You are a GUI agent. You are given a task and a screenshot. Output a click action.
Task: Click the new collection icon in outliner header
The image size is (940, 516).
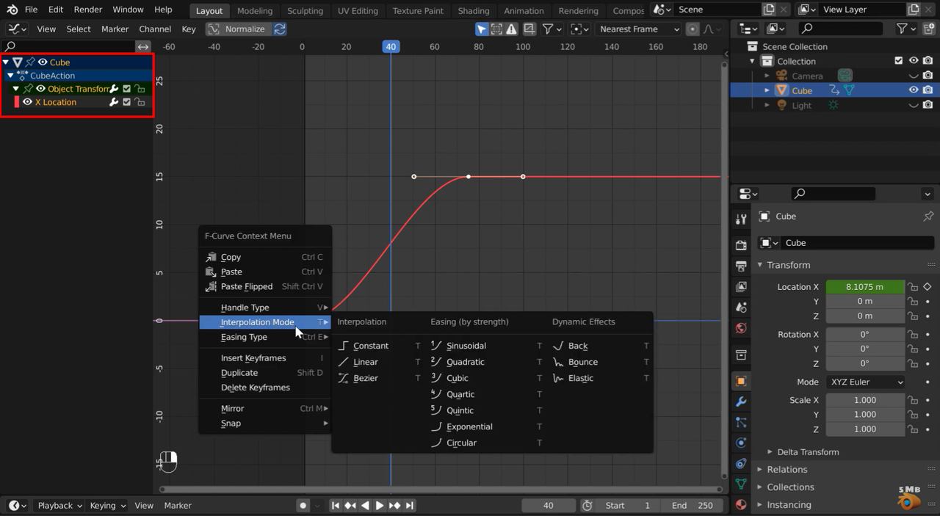(x=928, y=29)
